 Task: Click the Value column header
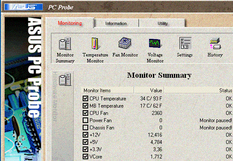point(149,91)
